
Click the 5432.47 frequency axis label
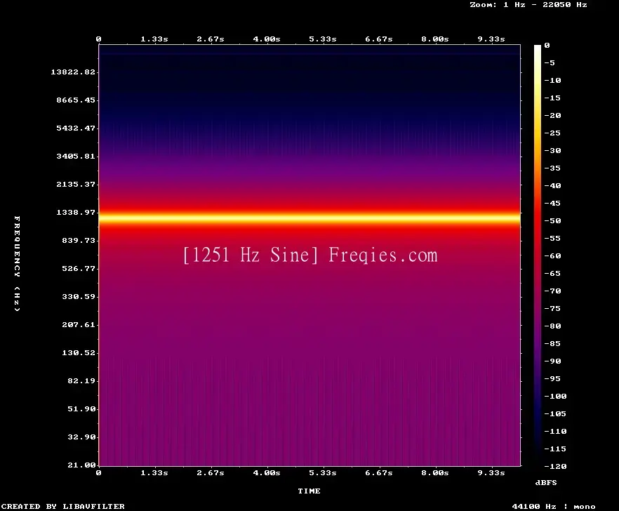(76, 128)
